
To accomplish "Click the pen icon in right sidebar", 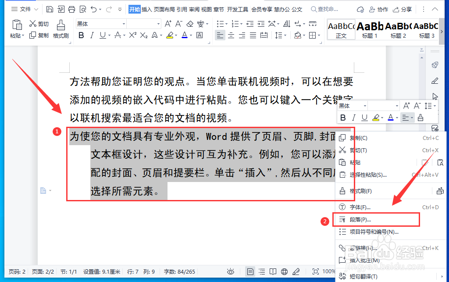I will coord(435,81).
